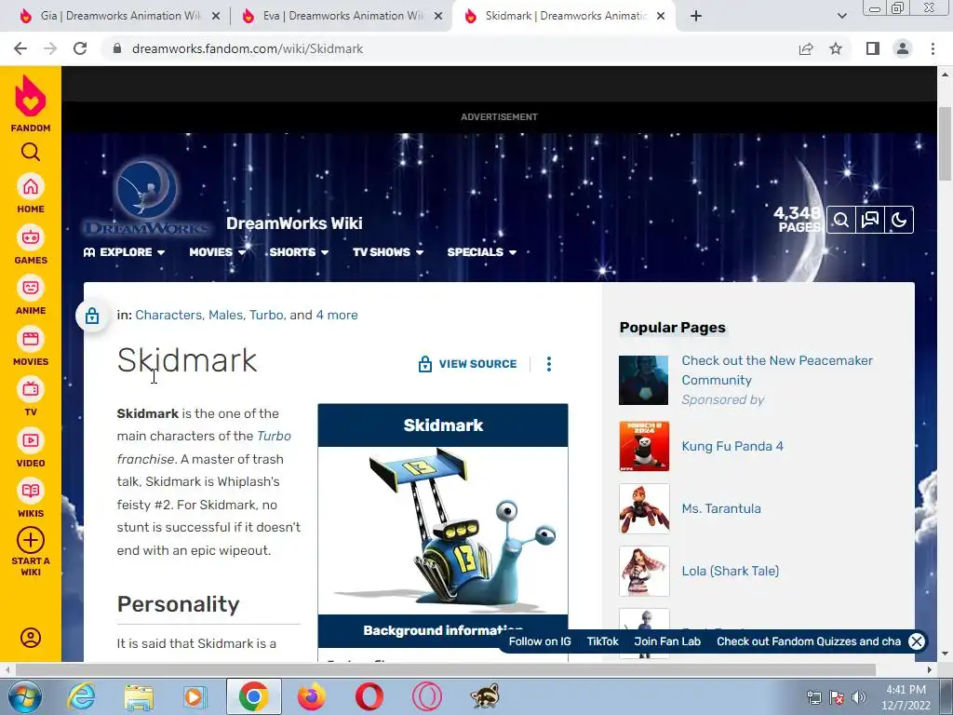
Task: Open a new browser tab
Action: point(696,16)
